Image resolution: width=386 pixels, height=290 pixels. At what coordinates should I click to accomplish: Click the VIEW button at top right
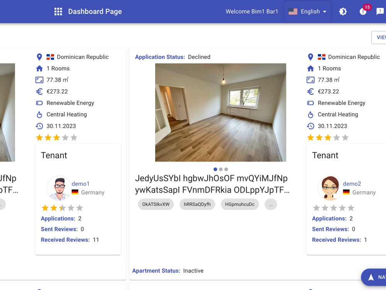(379, 38)
